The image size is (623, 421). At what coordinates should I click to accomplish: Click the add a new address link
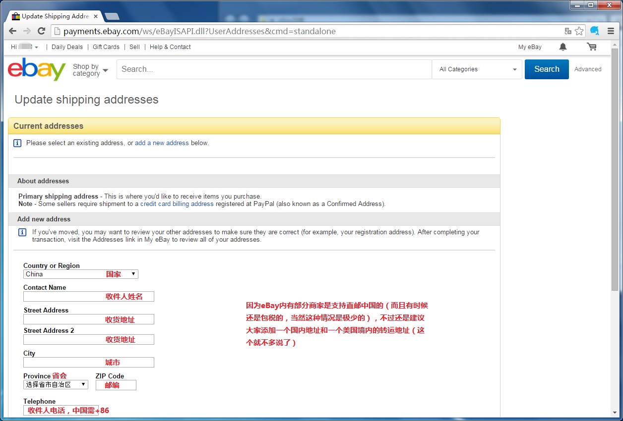click(162, 143)
